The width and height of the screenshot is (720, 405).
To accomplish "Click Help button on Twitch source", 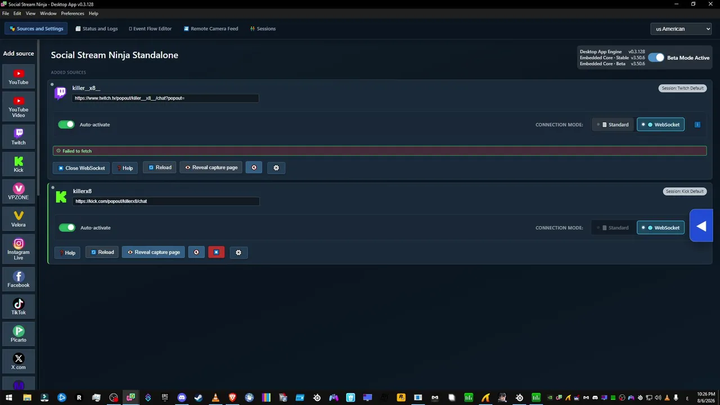I will point(125,168).
